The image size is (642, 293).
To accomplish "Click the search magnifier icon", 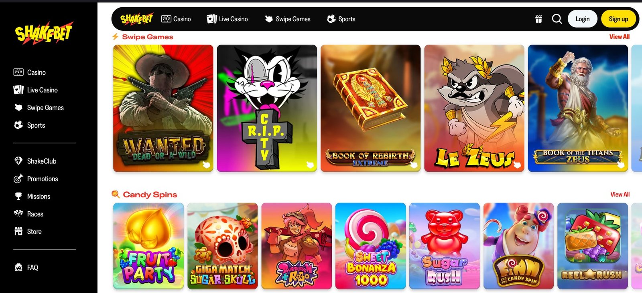I will 557,19.
